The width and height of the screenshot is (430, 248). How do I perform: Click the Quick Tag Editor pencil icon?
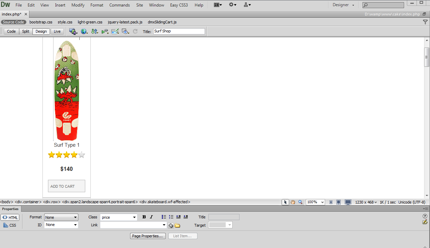[425, 222]
